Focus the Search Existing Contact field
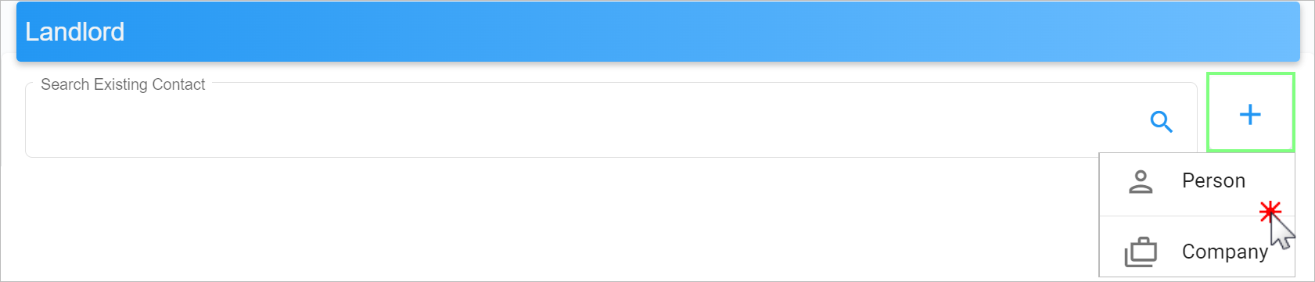Viewport: 1315px width, 282px height. [611, 120]
